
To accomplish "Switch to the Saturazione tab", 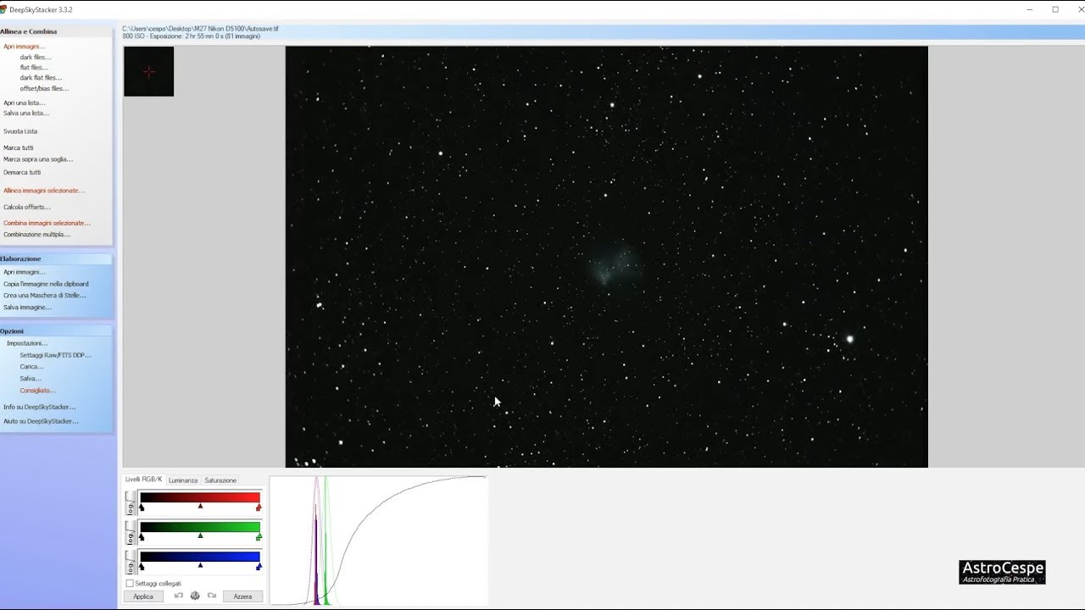I will pos(220,480).
